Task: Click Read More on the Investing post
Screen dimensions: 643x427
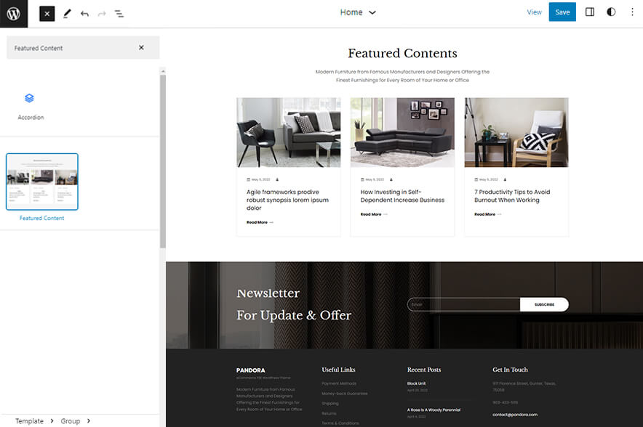Action: [x=371, y=214]
